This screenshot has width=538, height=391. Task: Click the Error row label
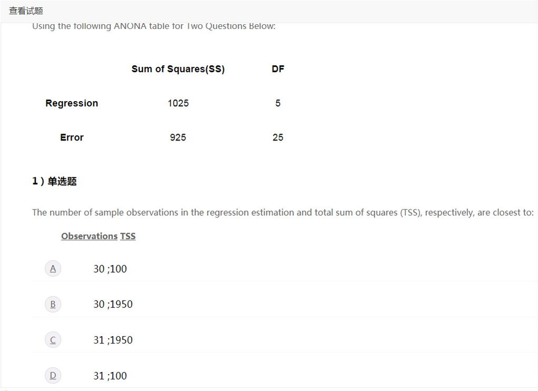pos(72,137)
